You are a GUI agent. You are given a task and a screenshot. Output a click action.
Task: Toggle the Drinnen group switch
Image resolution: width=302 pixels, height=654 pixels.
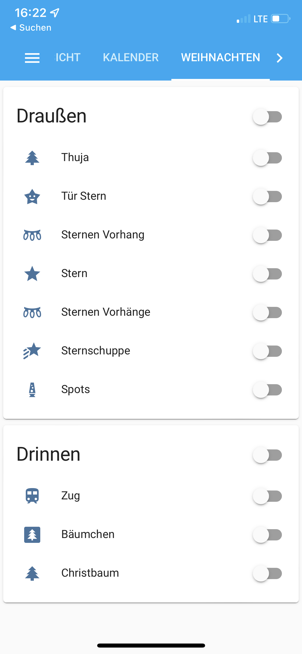pyautogui.click(x=267, y=455)
